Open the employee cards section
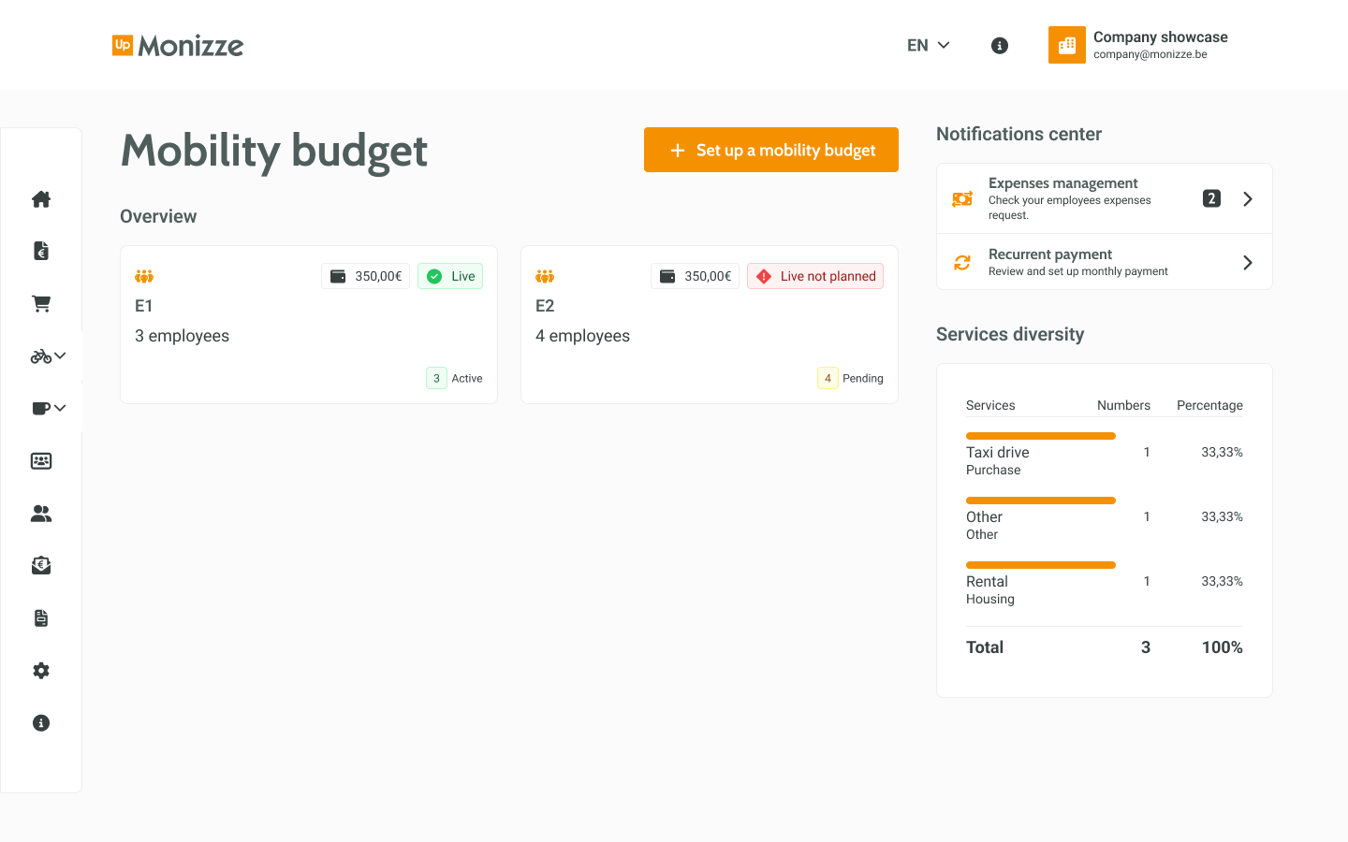 (x=40, y=460)
